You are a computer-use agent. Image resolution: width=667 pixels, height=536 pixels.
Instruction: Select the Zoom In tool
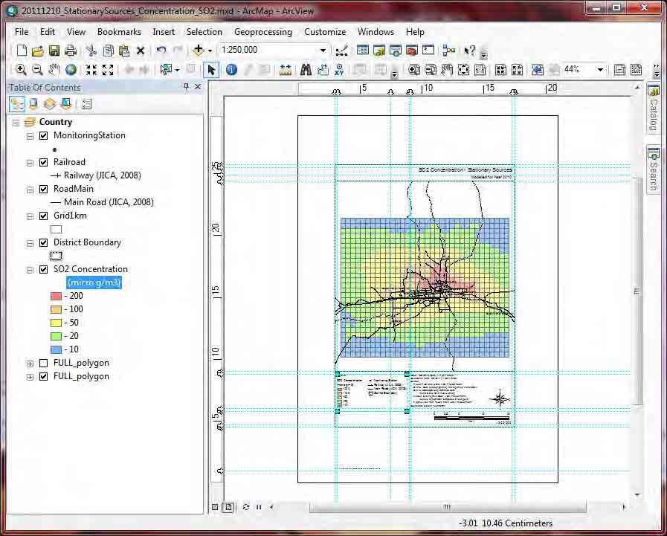point(20,70)
